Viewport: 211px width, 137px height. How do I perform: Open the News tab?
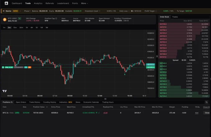(78, 102)
